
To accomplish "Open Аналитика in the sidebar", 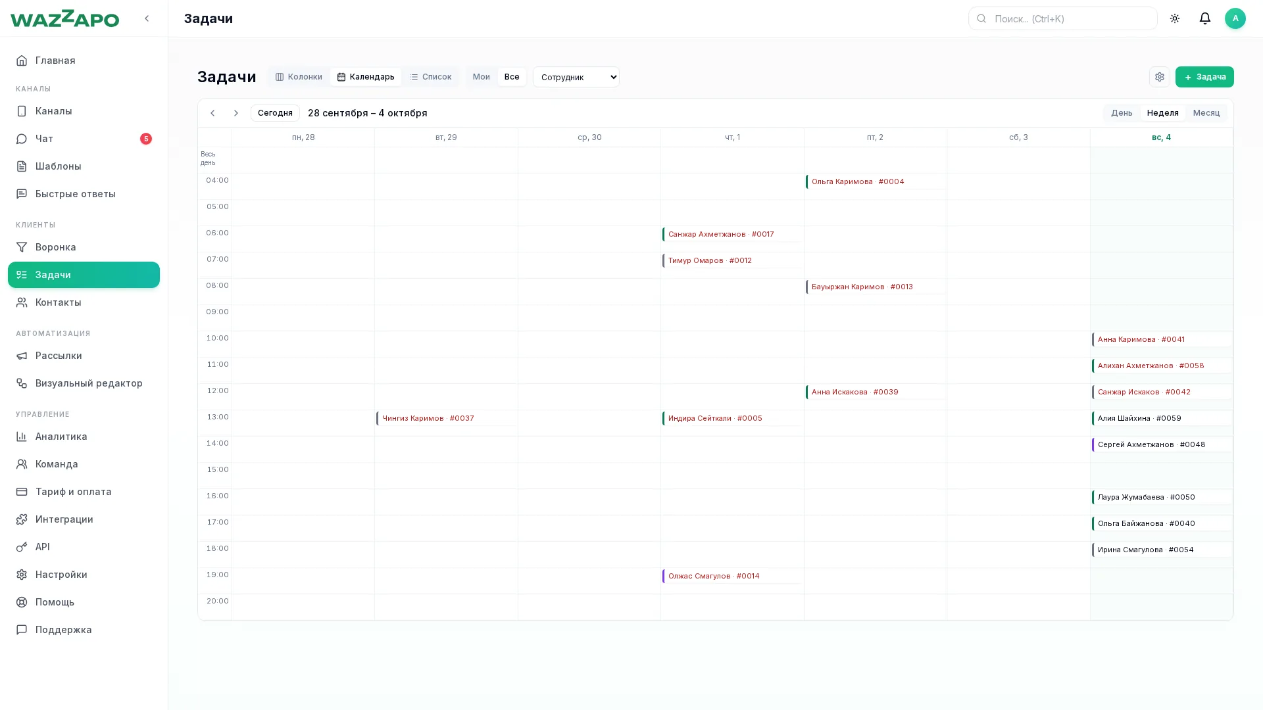I will [x=84, y=437].
